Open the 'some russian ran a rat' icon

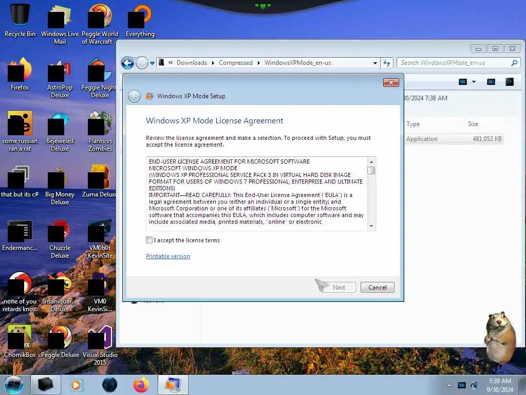click(x=20, y=131)
